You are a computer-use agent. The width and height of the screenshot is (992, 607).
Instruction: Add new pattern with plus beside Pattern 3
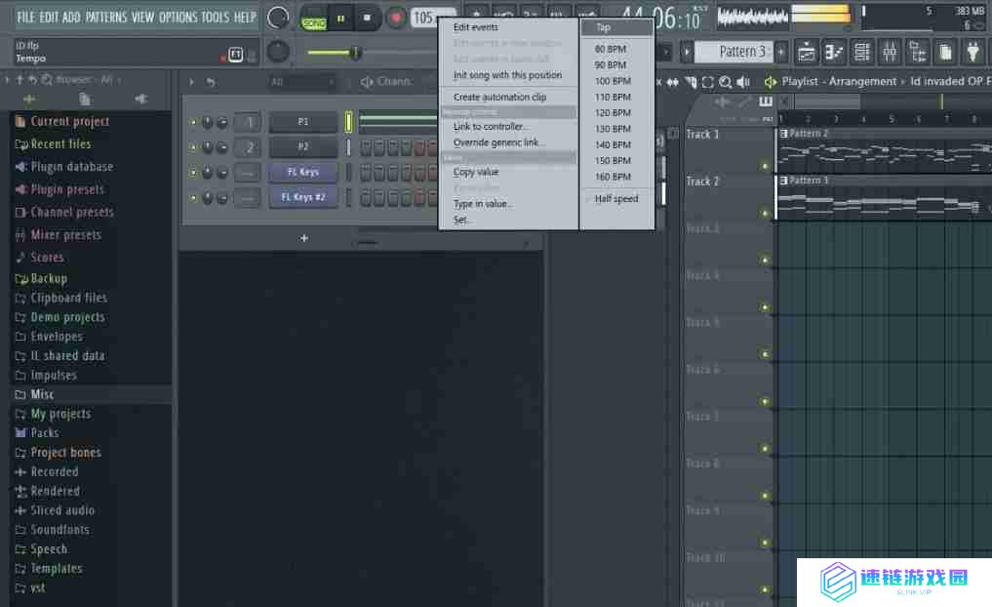pos(781,52)
